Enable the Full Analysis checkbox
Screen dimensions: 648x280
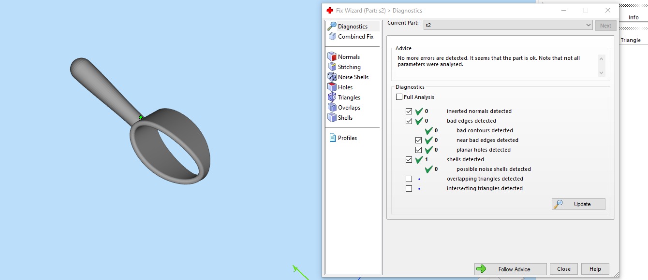tap(399, 97)
